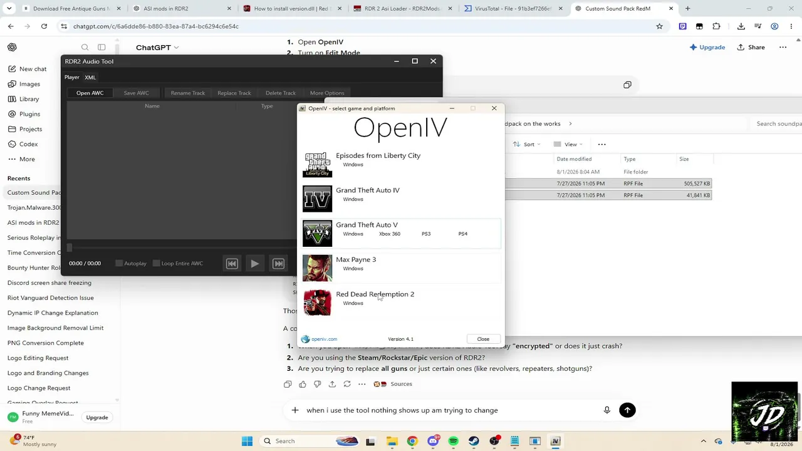
Task: Open ChatGPT search chats magnifier
Action: 85,48
